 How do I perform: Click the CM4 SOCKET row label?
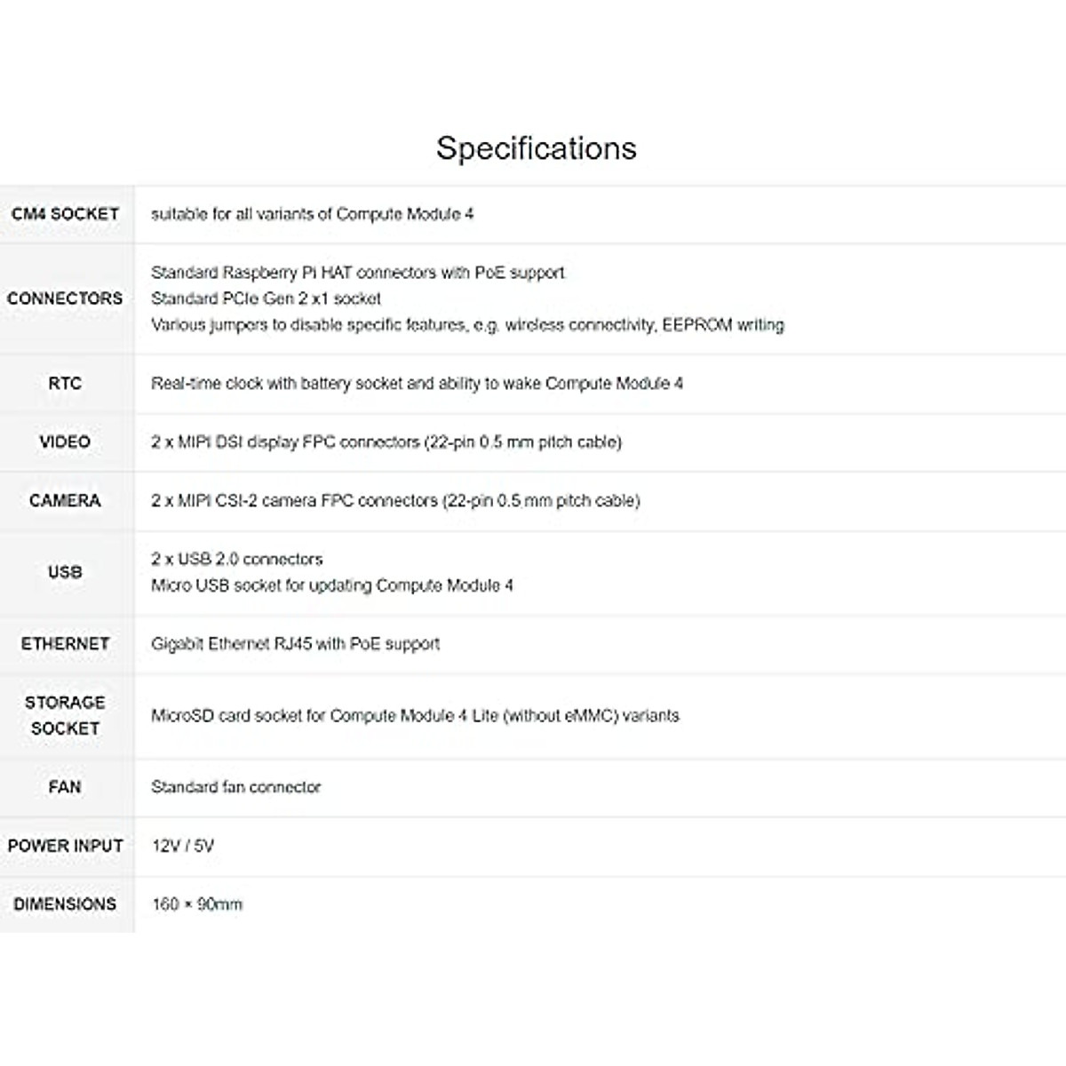tap(65, 214)
